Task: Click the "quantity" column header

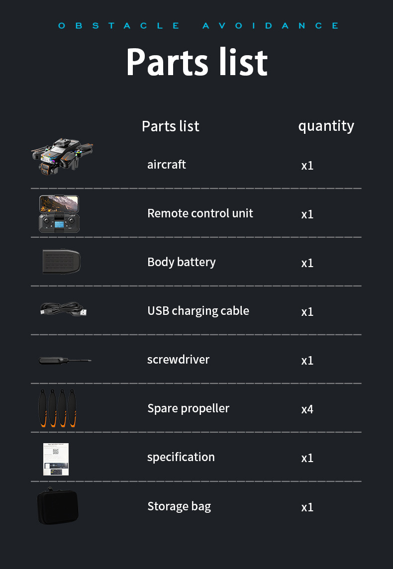Action: click(x=326, y=126)
